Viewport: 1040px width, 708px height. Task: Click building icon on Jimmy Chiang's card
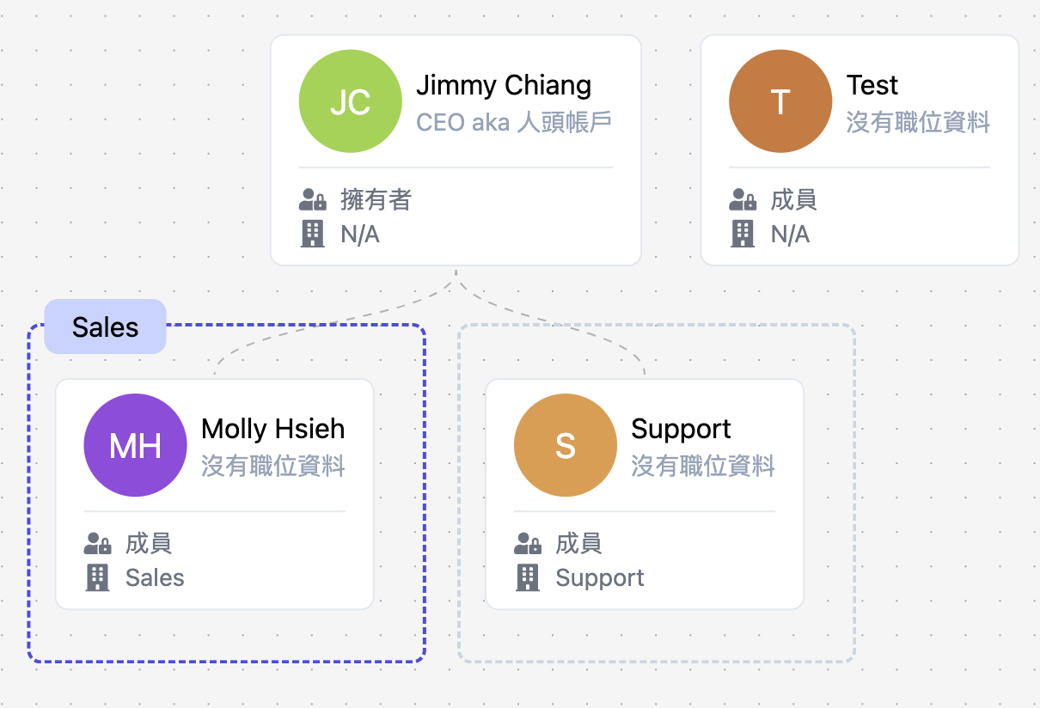(312, 234)
